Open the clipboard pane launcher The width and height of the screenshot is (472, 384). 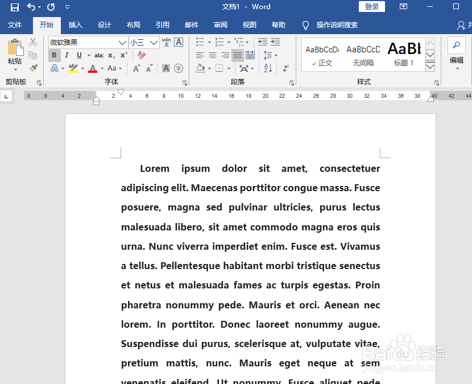tap(39, 83)
